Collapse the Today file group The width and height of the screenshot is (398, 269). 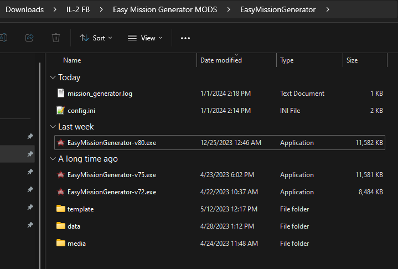[x=53, y=77]
